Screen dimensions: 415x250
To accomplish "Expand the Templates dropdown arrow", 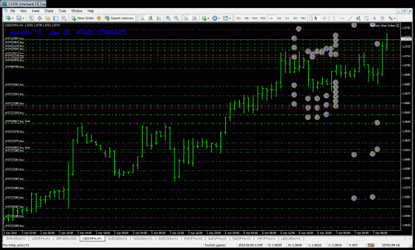I will tap(230, 18).
